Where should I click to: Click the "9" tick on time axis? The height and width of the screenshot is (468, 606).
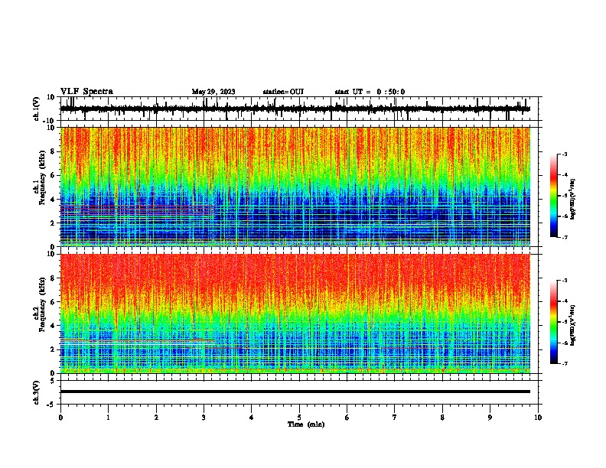[490, 418]
